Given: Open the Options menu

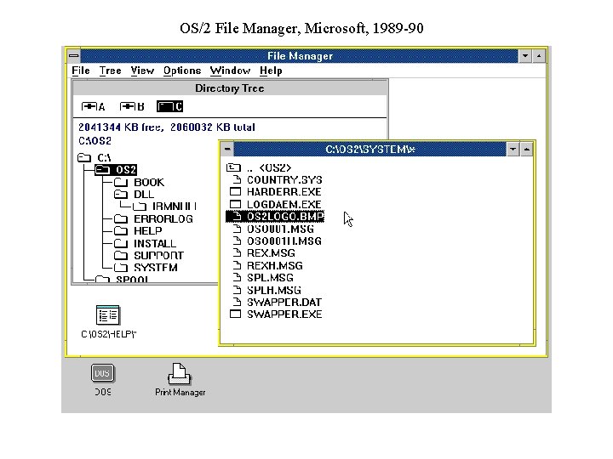Looking at the screenshot, I should tap(182, 71).
